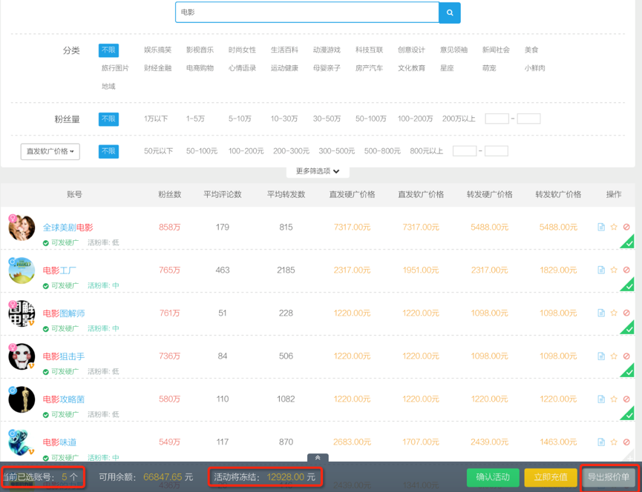Uncheck the green corner mark on 电影攻略菌
This screenshot has width=642, height=492.
(629, 414)
